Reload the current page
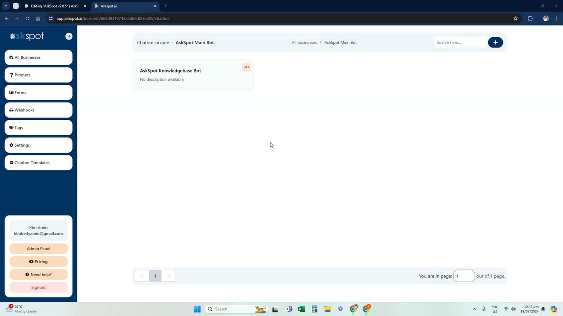The image size is (563, 316). (x=27, y=18)
